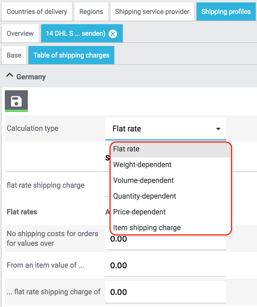Go to the Overview tab
Screen dimensions: 257x307
point(20,34)
